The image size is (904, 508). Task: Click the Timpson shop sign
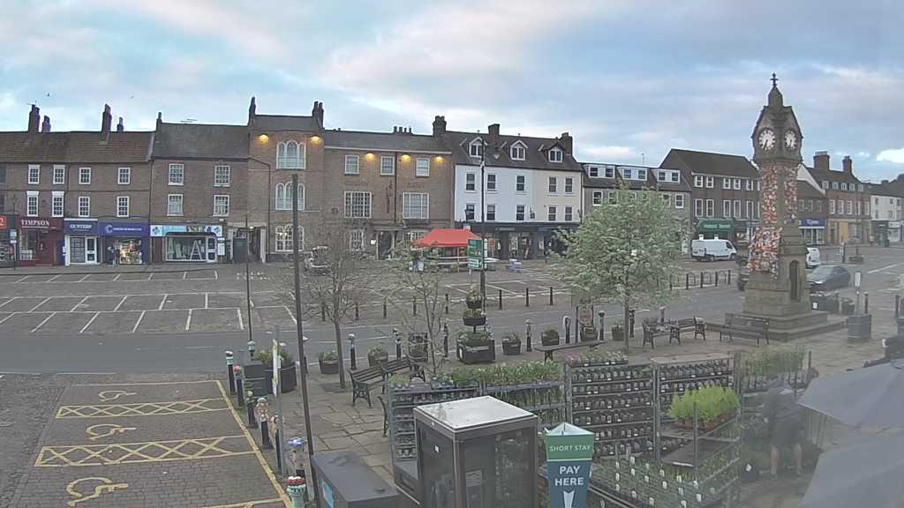35,223
